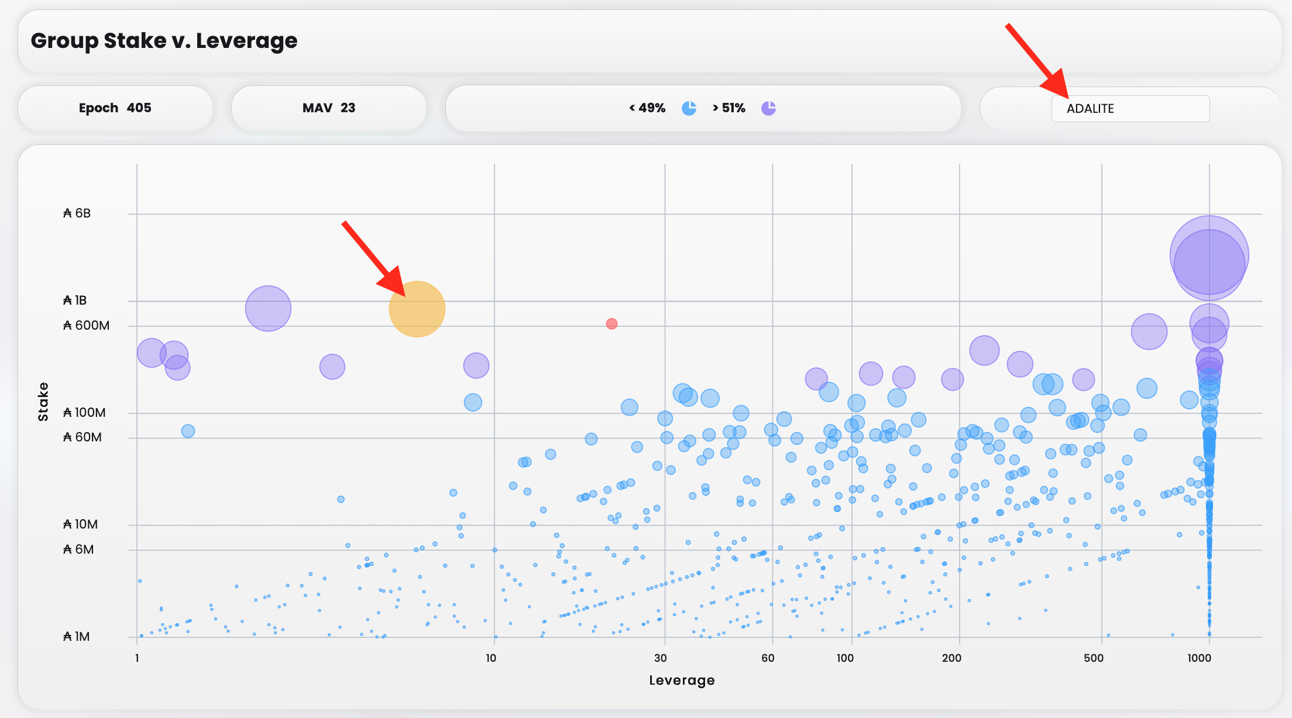Screen dimensions: 1292x718
Task: Select the MAV 23 panel
Action: (x=328, y=108)
